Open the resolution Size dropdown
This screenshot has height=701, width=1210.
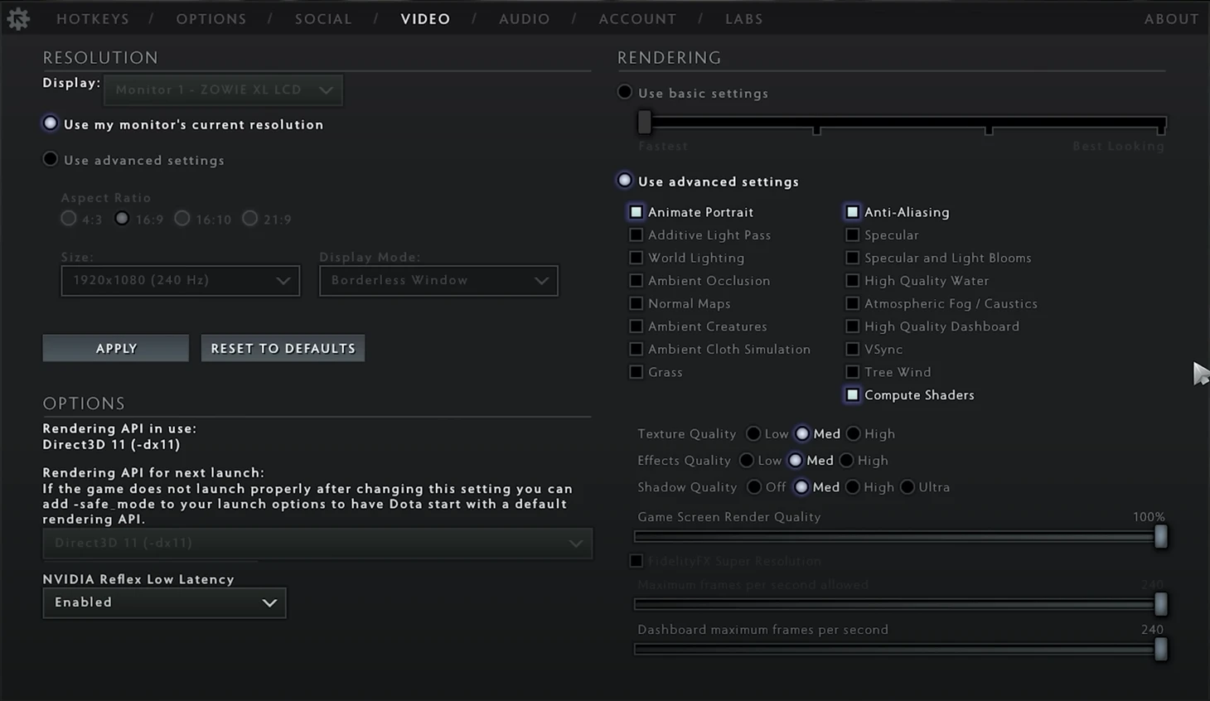tap(180, 281)
